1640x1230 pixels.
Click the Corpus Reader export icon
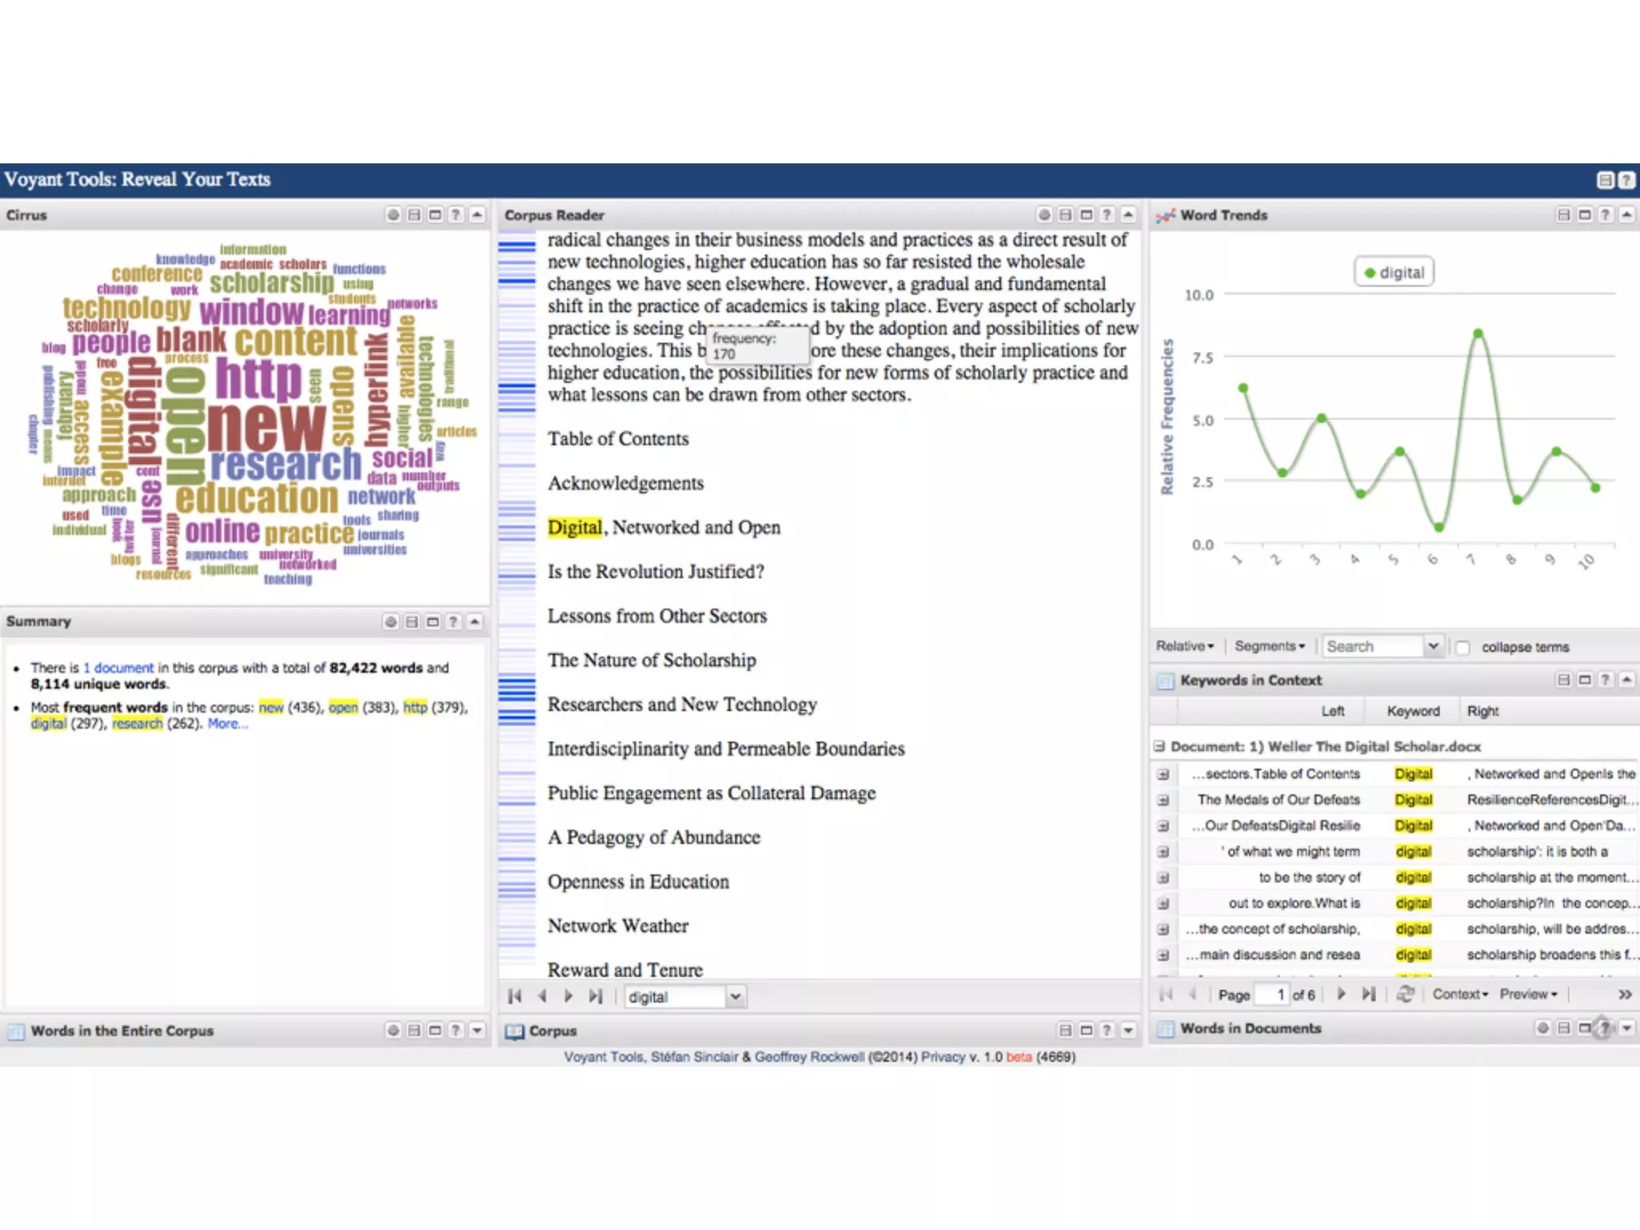pyautogui.click(x=1065, y=215)
